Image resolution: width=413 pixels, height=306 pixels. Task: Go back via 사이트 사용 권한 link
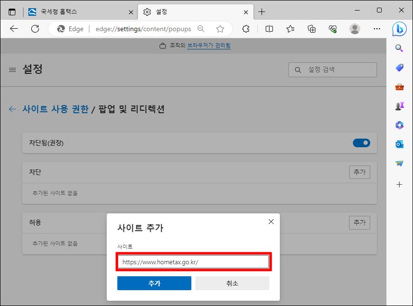coord(56,109)
